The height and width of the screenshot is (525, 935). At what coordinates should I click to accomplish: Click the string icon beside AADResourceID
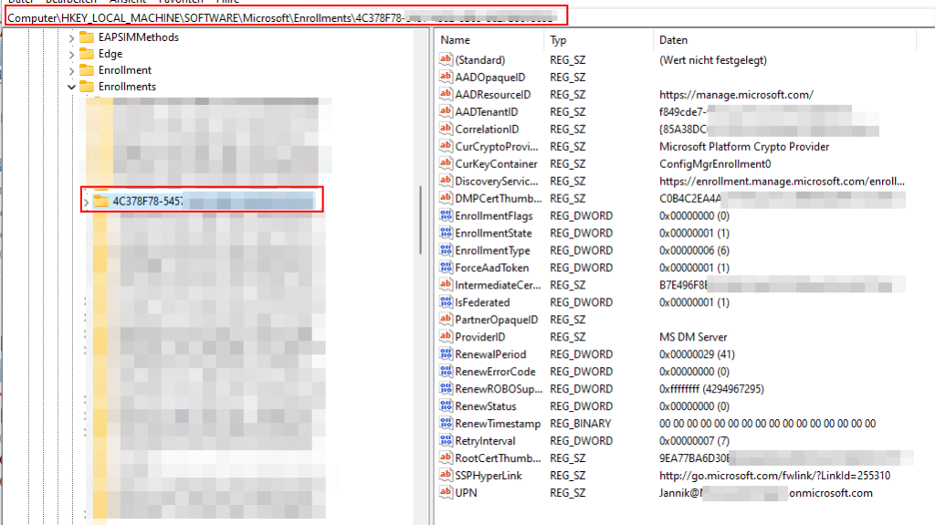[446, 95]
